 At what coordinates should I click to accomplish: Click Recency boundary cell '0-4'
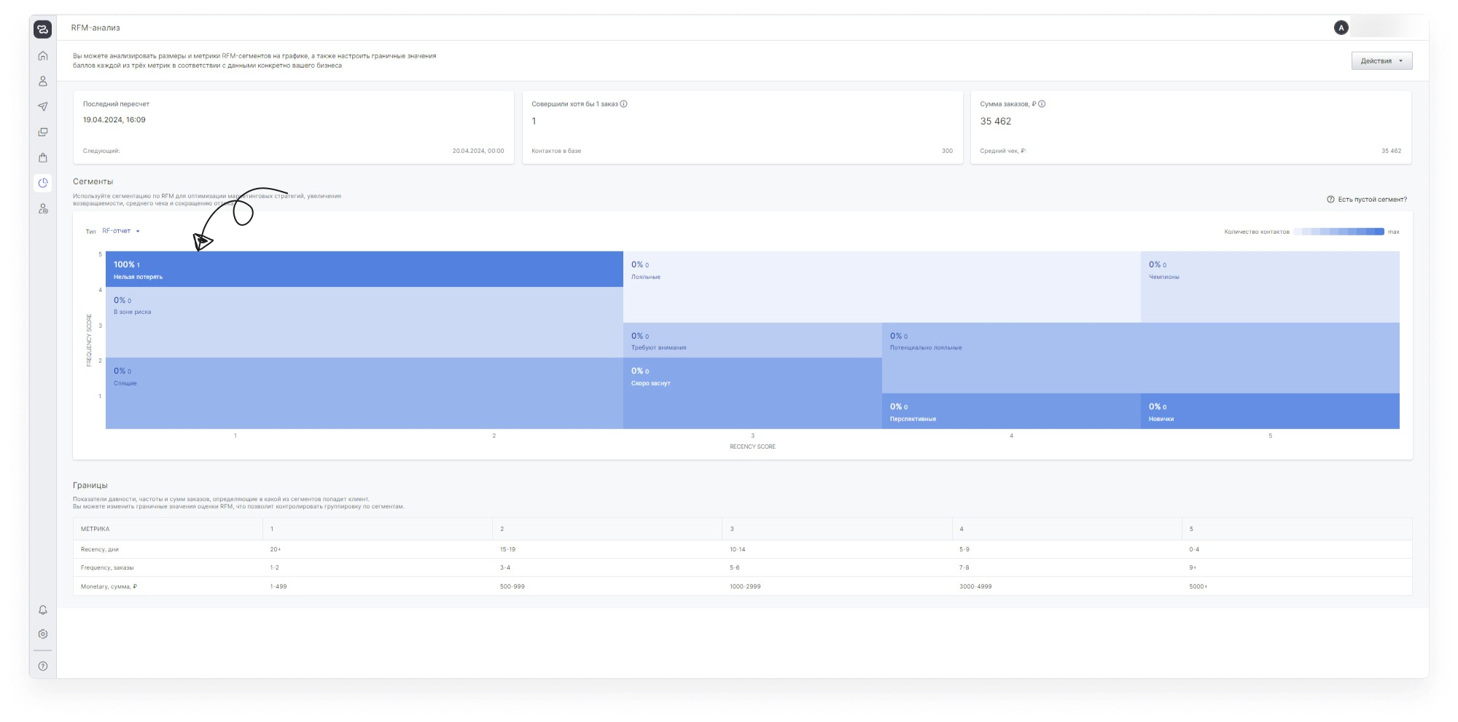tap(1194, 549)
